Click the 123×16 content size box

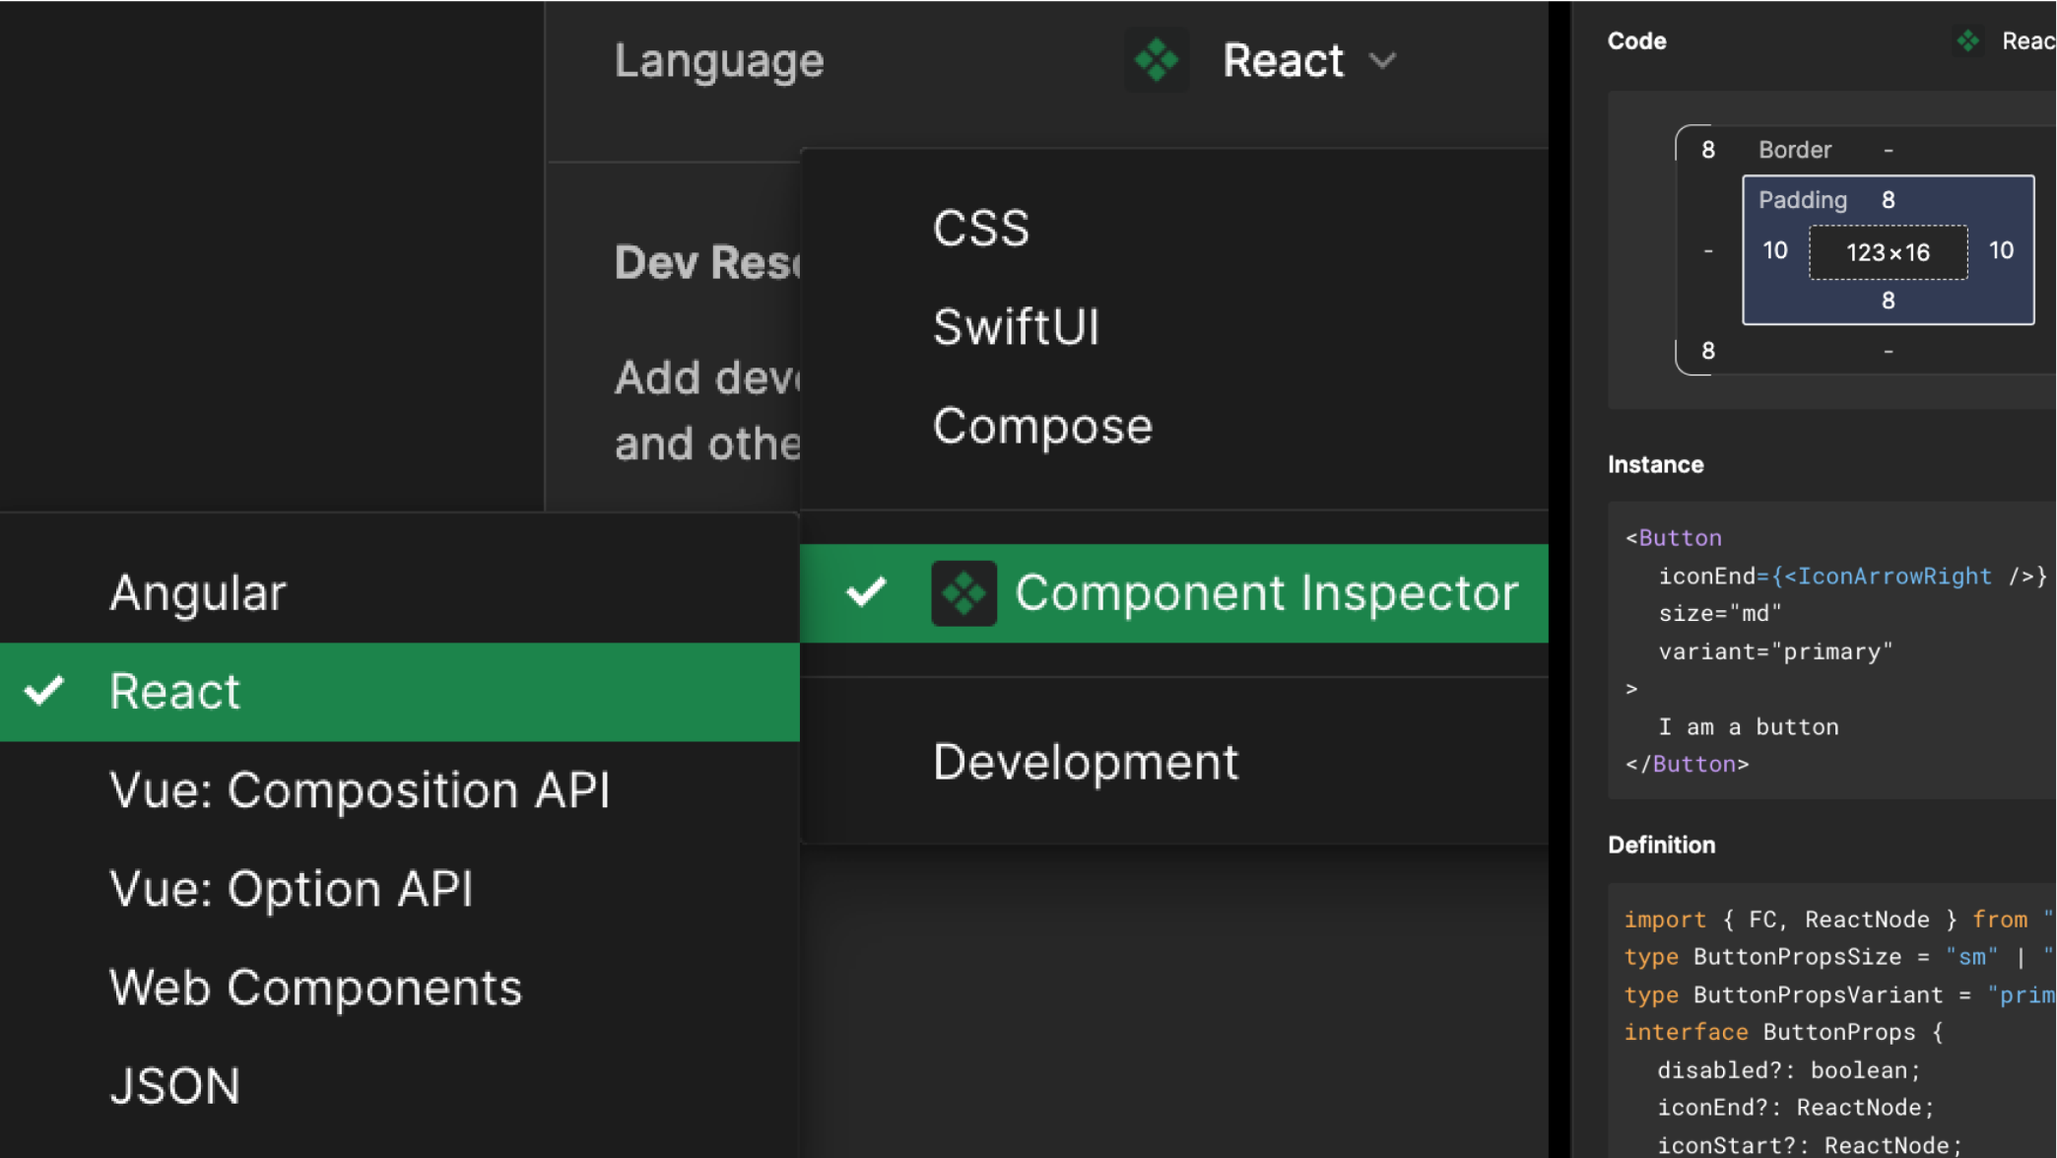point(1888,252)
